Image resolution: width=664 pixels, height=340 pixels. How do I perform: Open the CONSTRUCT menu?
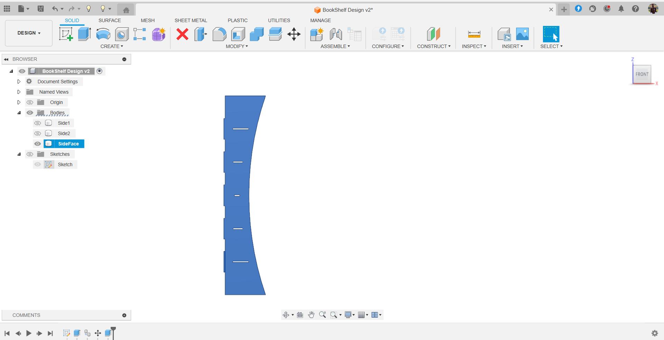pyautogui.click(x=434, y=46)
